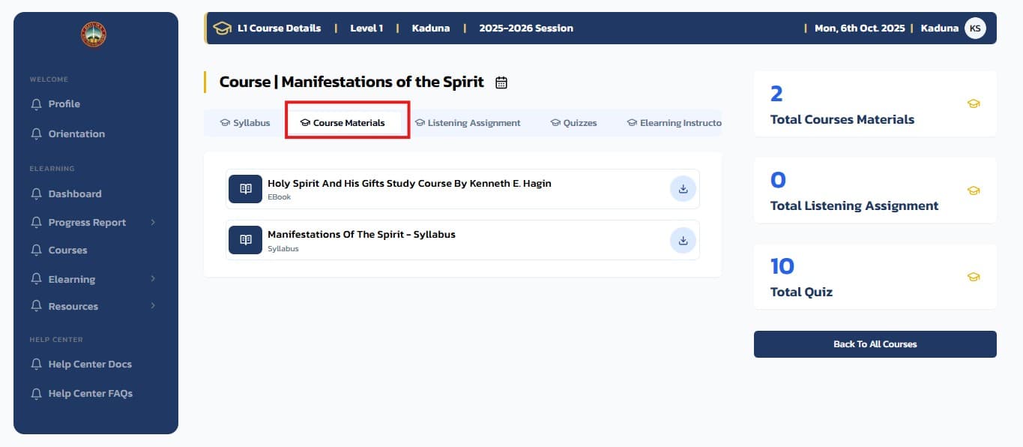Download the Manifestations Of The Spirit syllabus
This screenshot has width=1023, height=447.
pyautogui.click(x=683, y=241)
